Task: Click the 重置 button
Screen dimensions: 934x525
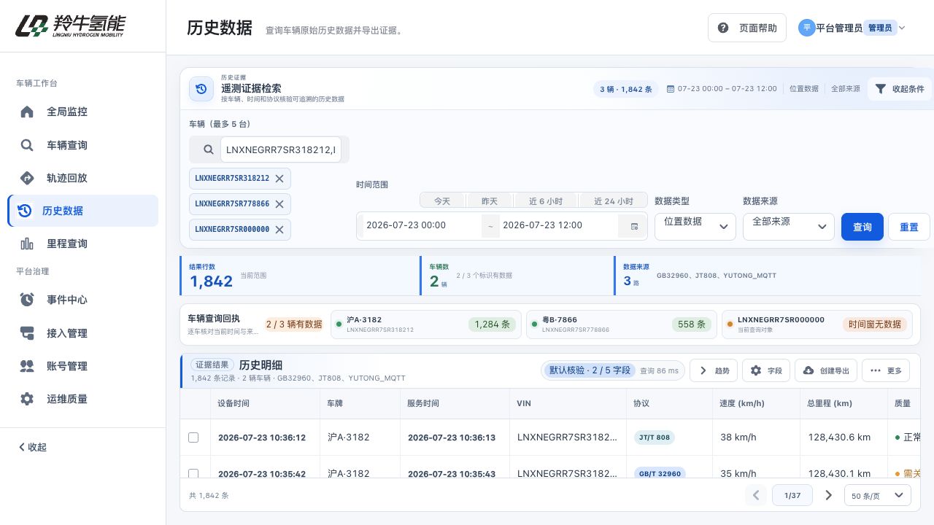Action: click(x=909, y=227)
